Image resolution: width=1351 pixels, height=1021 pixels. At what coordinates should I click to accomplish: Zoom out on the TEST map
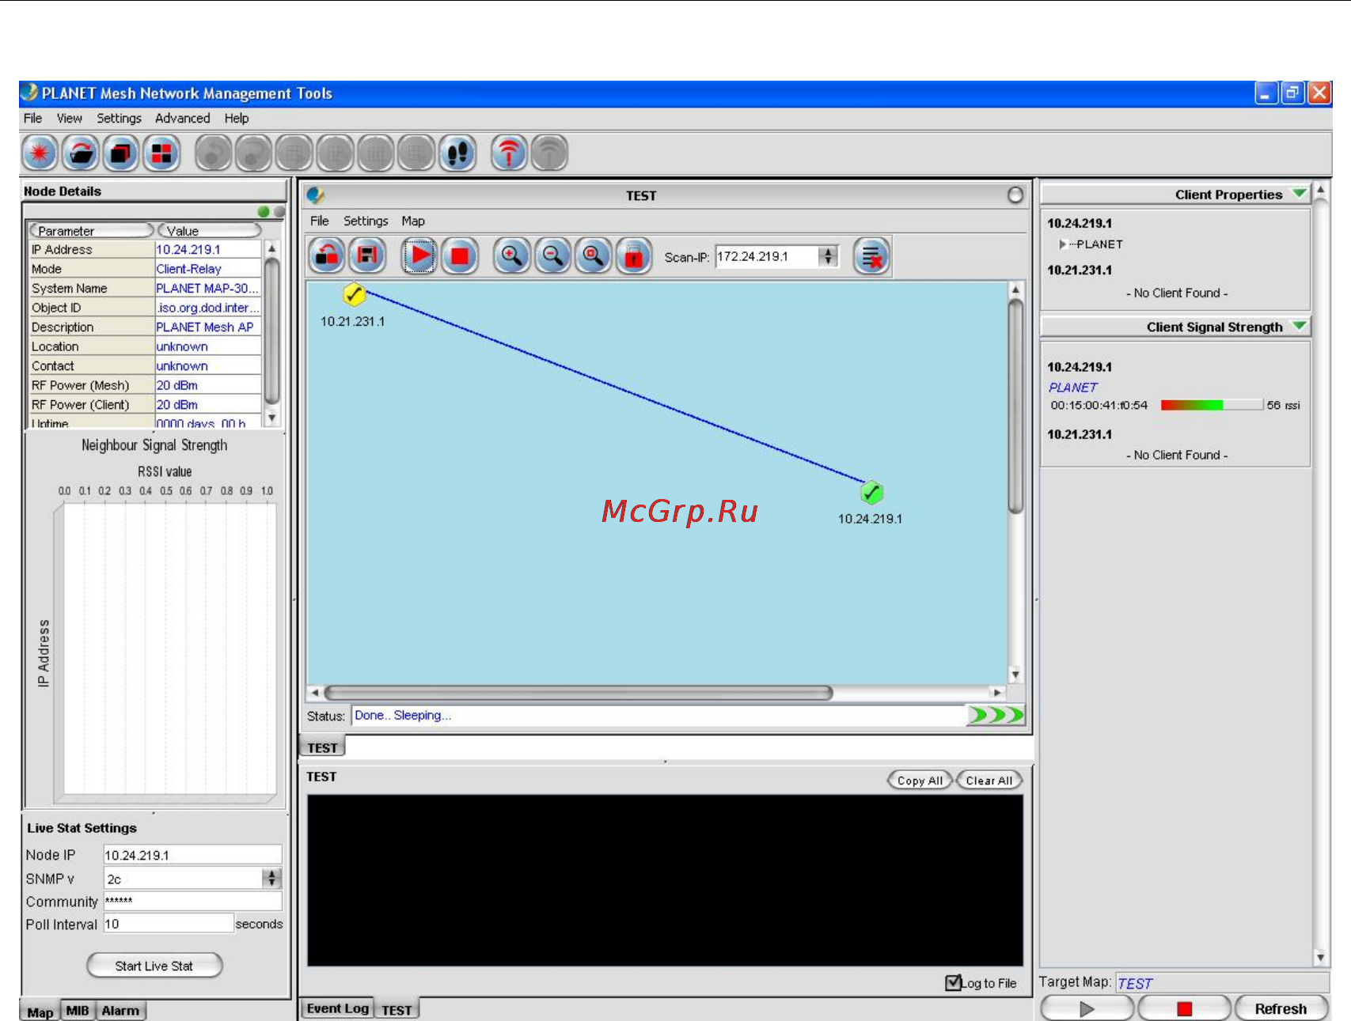(x=552, y=256)
